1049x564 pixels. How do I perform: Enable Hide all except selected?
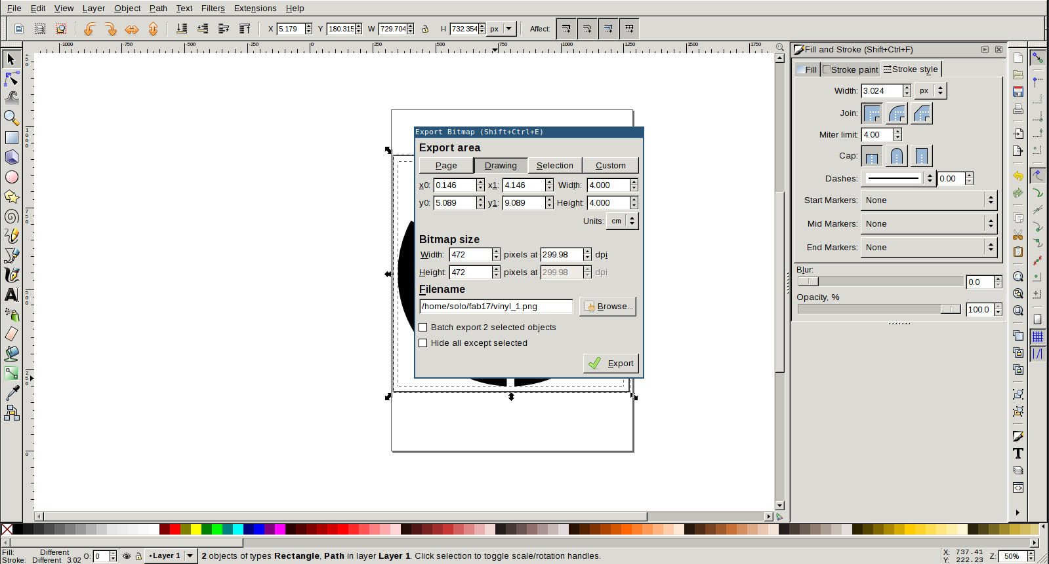tap(423, 343)
